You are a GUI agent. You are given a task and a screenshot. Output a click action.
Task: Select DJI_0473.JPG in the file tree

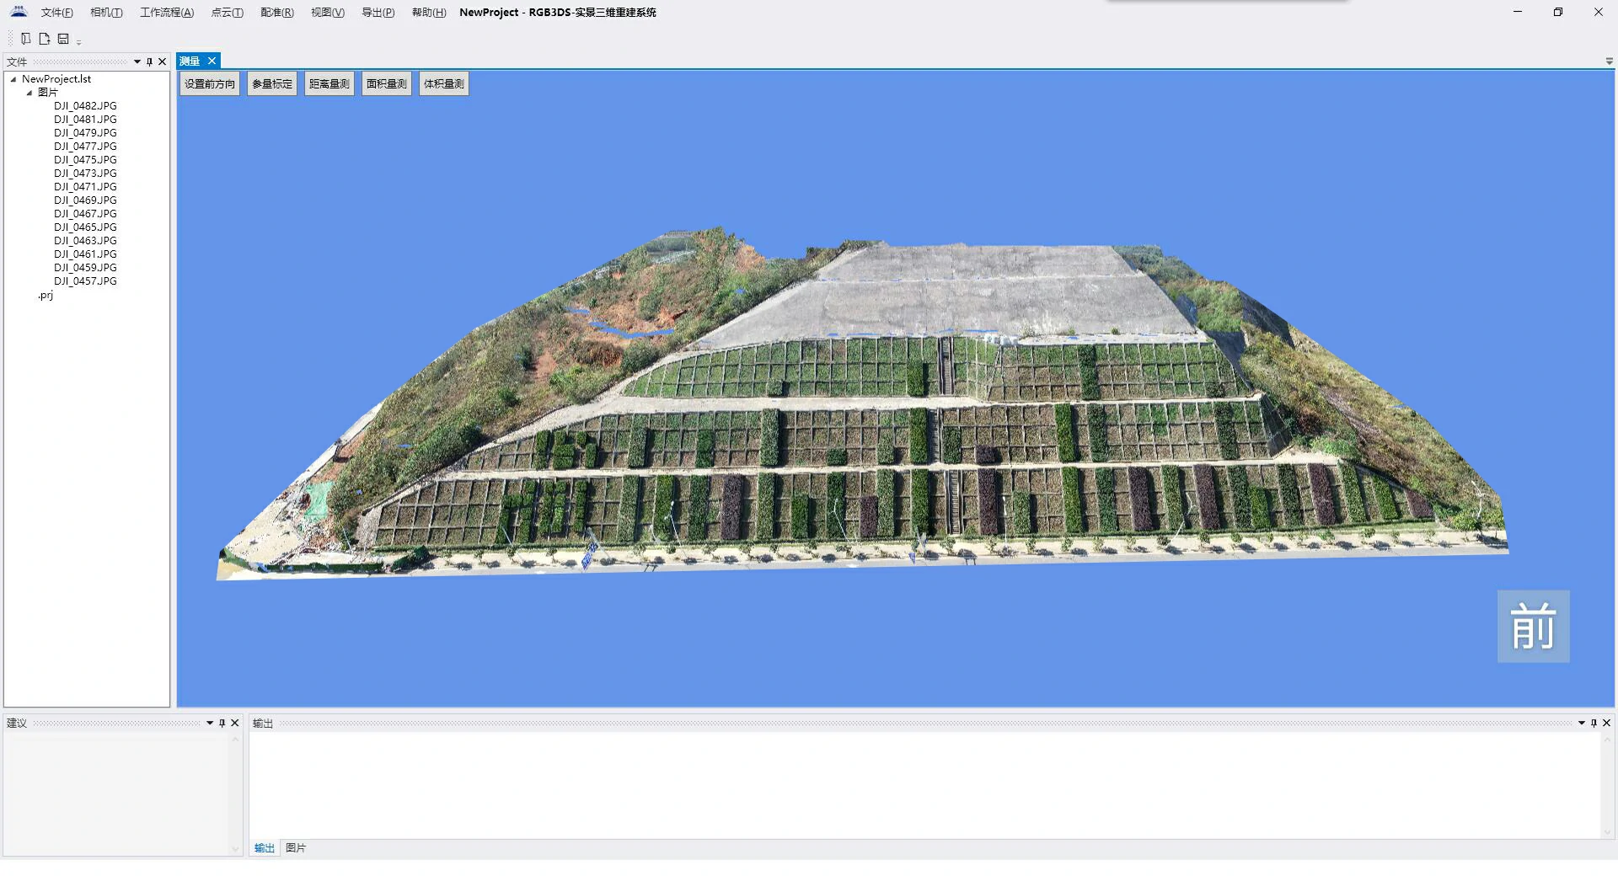(85, 174)
